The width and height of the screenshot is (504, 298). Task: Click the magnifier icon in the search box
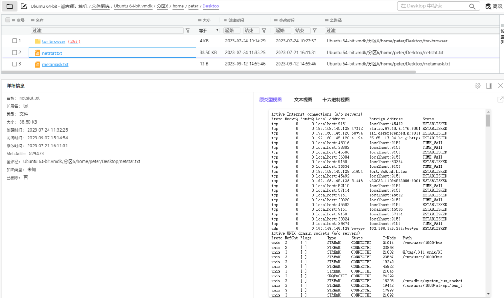(472, 6)
